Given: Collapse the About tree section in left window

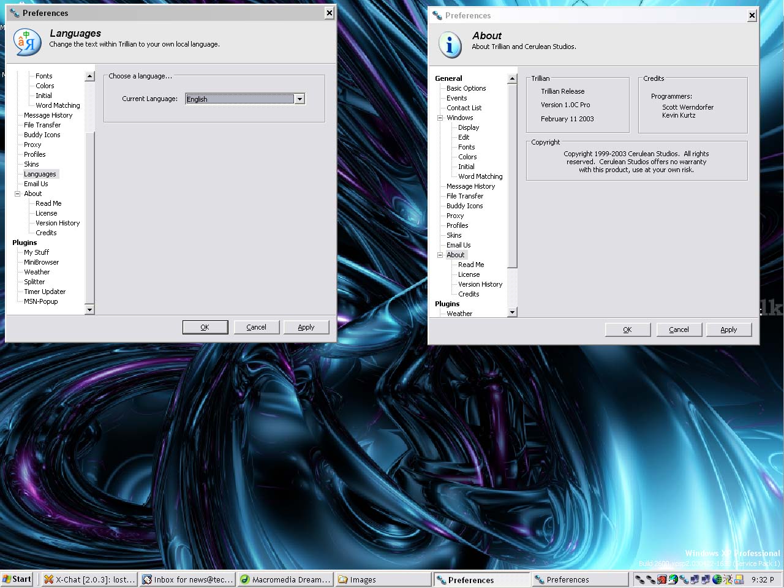Looking at the screenshot, I should (18, 194).
